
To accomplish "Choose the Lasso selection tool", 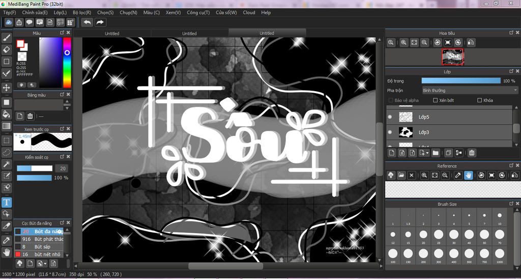I will point(6,152).
